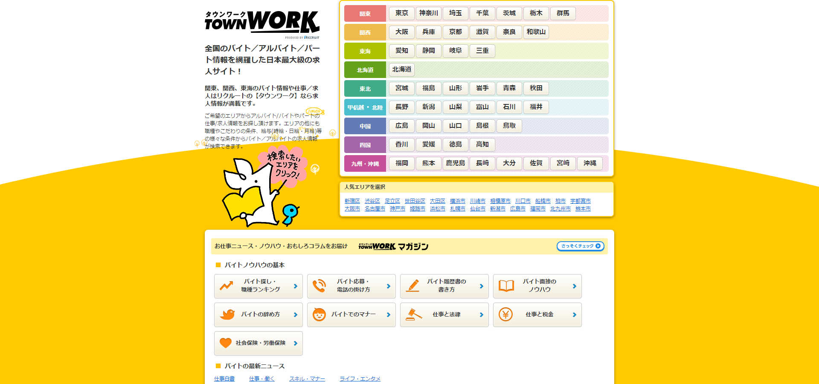This screenshot has height=384, width=819.
Task: Click the phone icon for バイト応募・電話の掛け方
Action: tap(319, 286)
